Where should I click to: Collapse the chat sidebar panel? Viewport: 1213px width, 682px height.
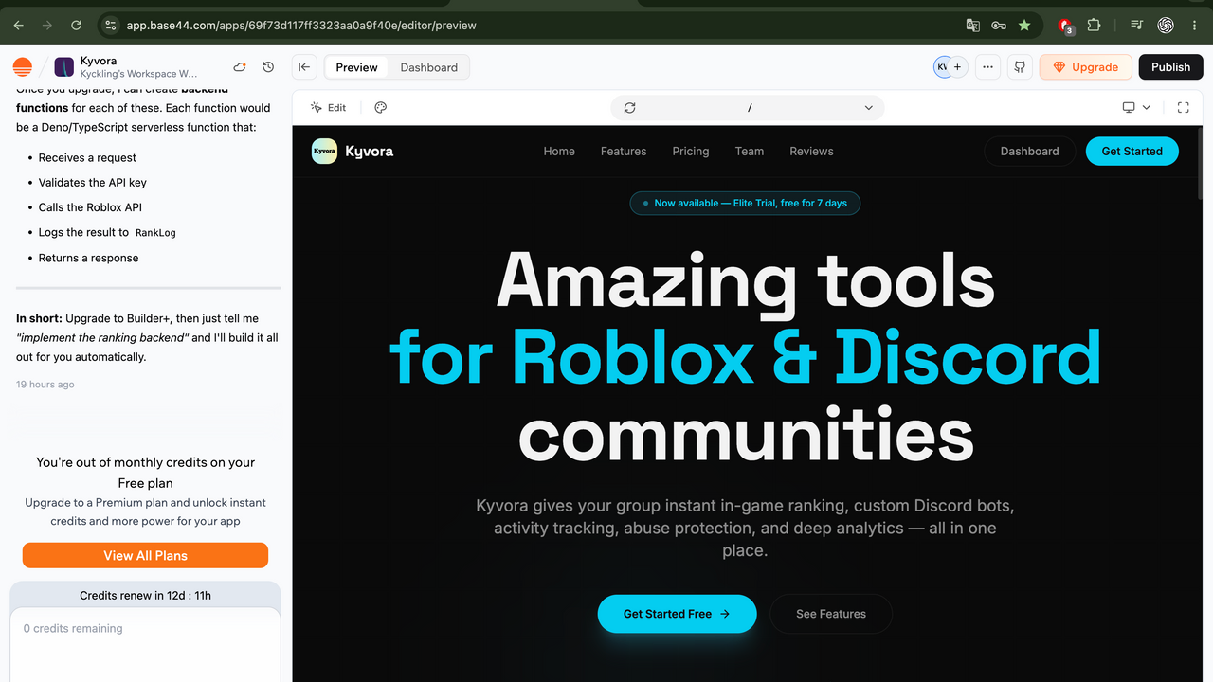tap(304, 67)
